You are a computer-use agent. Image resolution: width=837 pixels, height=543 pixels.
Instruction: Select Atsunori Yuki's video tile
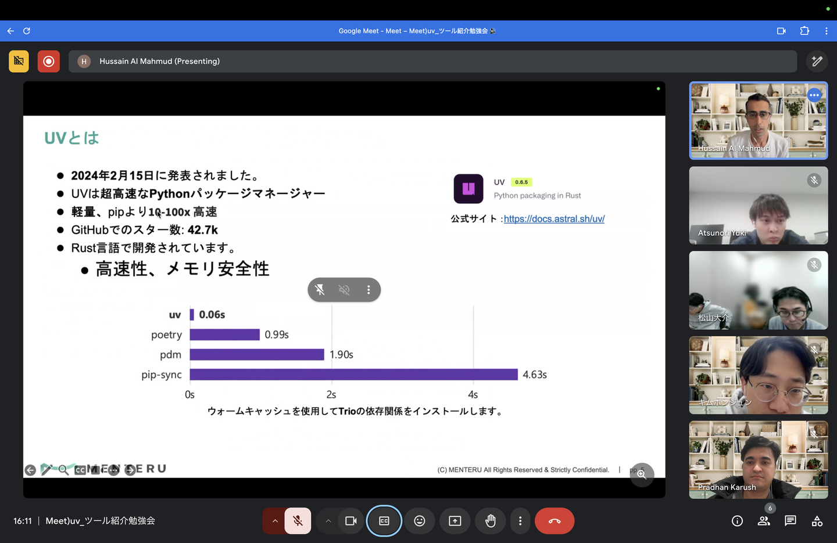pos(758,206)
